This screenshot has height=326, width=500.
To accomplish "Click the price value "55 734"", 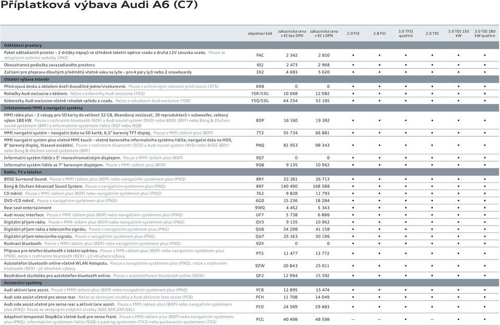I will click(x=291, y=133).
